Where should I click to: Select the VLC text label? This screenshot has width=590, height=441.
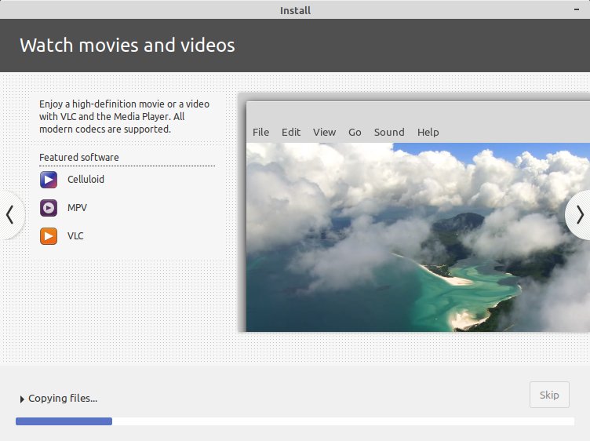coord(75,235)
